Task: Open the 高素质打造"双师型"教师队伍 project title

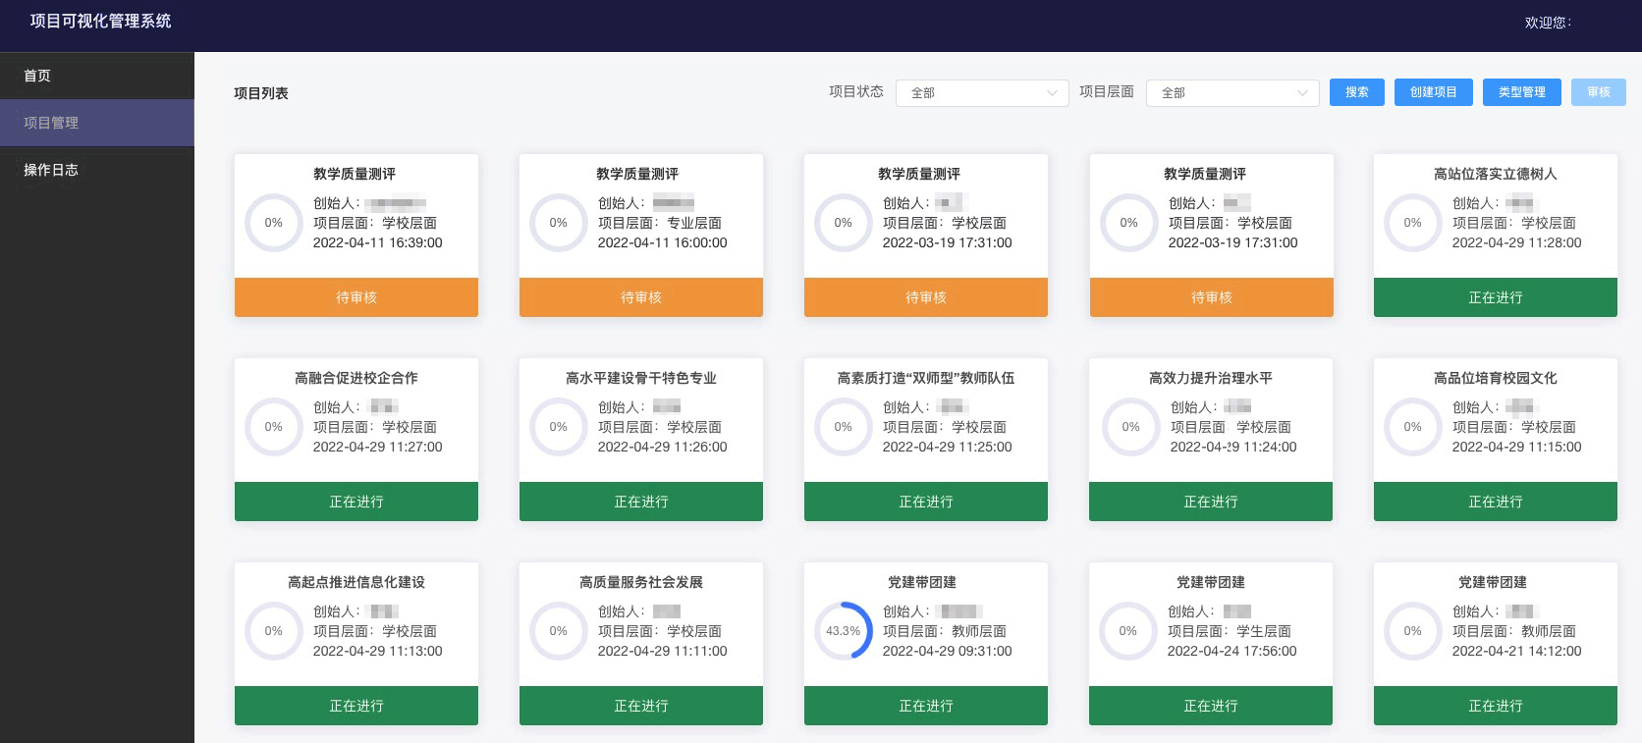Action: point(925,378)
